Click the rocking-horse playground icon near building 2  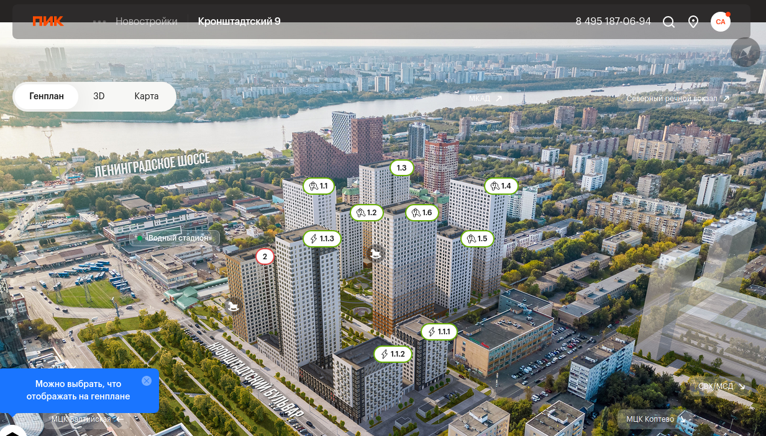233,306
